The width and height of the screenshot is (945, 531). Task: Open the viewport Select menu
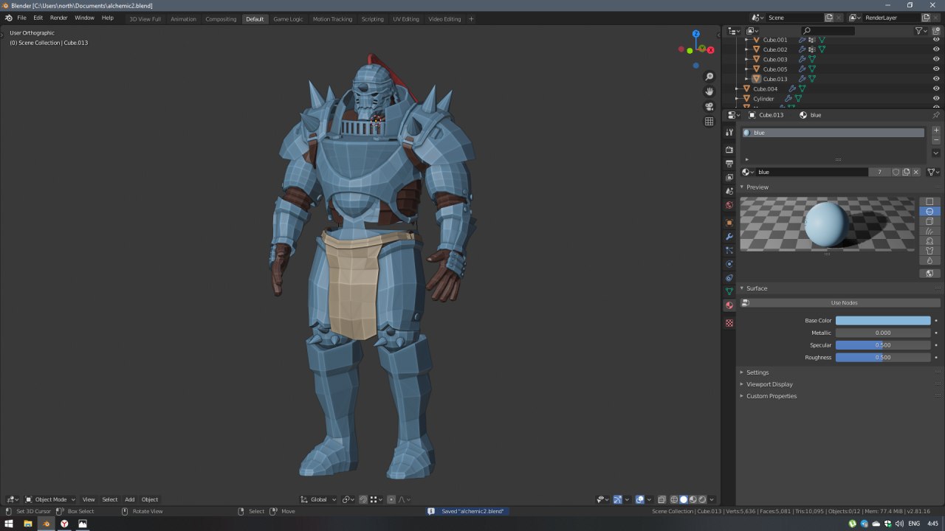pyautogui.click(x=109, y=499)
